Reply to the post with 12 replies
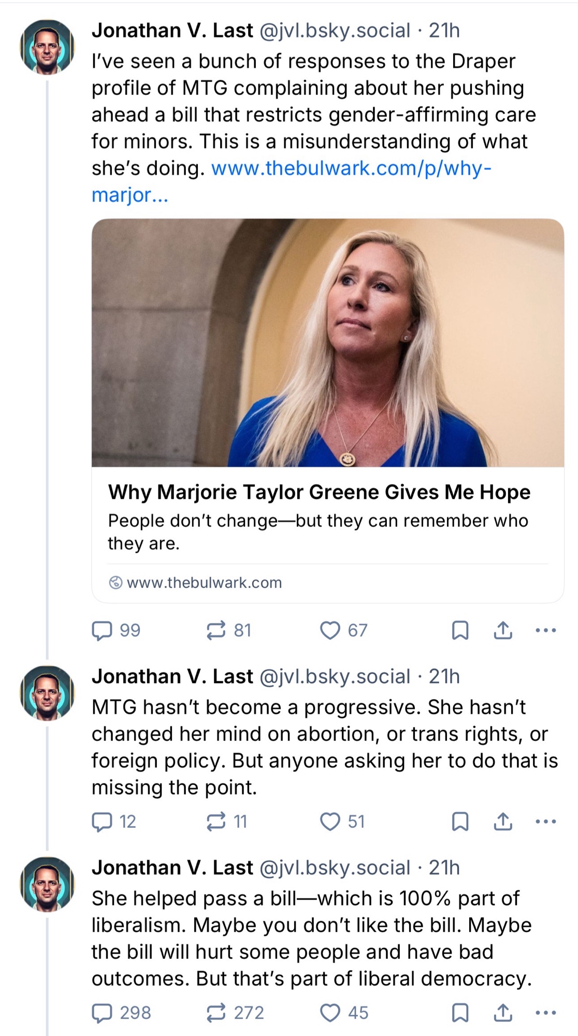 (102, 822)
